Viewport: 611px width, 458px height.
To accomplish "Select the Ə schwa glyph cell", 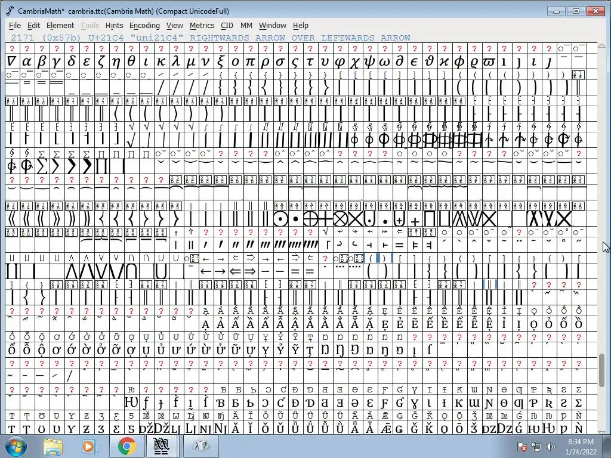I will click(355, 403).
